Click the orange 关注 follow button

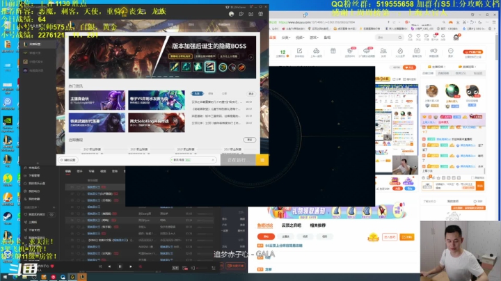click(409, 67)
